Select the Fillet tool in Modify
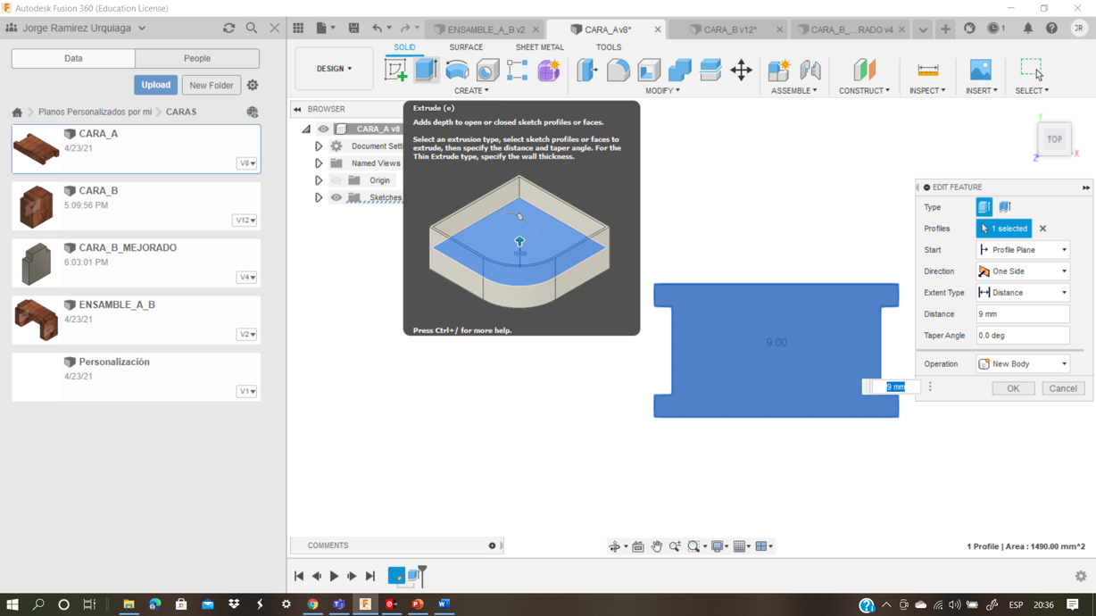This screenshot has width=1096, height=616. (x=618, y=70)
